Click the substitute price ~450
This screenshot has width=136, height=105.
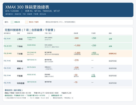pos(94,53)
